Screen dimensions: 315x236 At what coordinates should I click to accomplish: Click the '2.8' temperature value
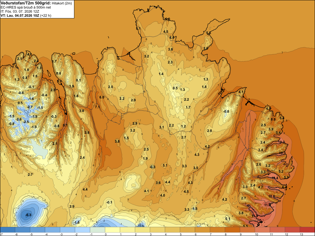tap(209, 131)
